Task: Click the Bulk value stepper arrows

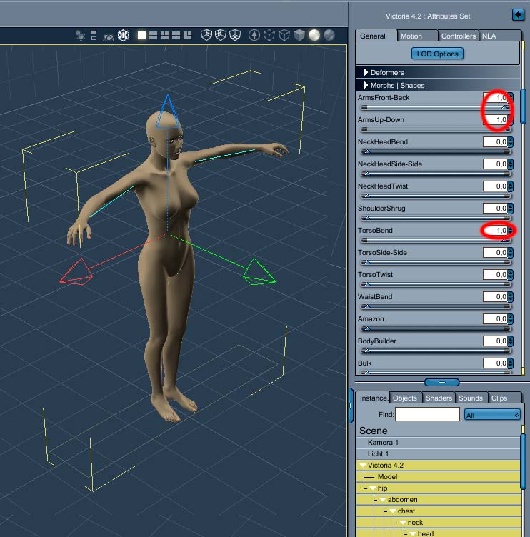Action: (511, 363)
